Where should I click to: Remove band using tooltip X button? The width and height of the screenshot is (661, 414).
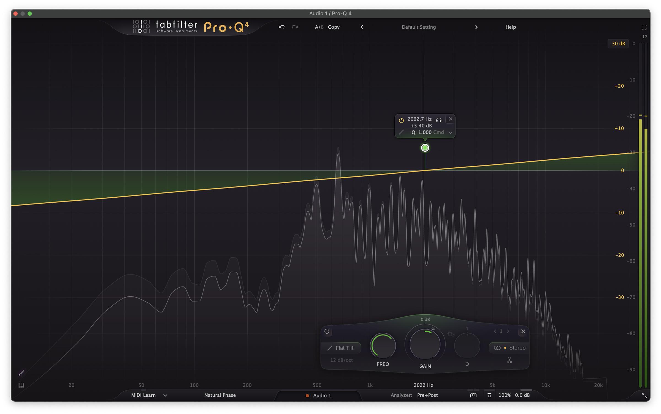click(451, 119)
